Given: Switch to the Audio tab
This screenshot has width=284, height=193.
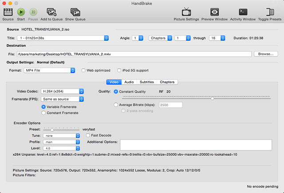Looking at the screenshot, I should (129, 82).
